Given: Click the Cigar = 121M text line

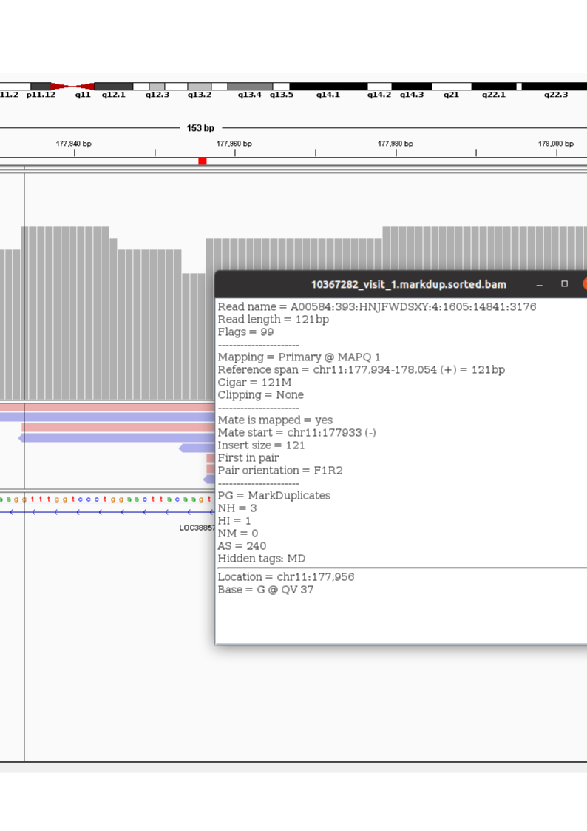Looking at the screenshot, I should (x=254, y=382).
